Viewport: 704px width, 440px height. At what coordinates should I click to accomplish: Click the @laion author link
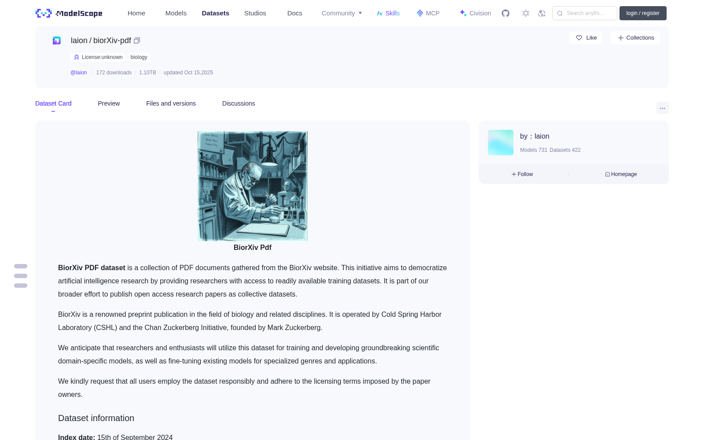(79, 73)
